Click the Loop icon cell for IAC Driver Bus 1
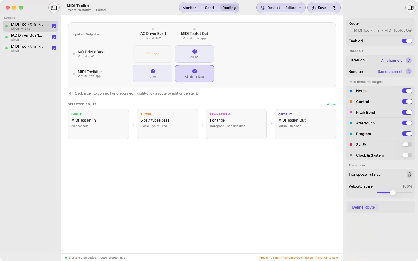The width and height of the screenshot is (418, 261). coord(153,54)
